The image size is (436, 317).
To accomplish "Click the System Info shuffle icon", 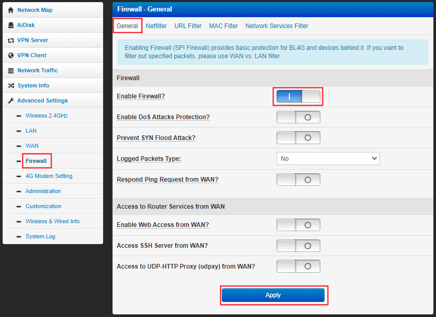I will coord(11,85).
